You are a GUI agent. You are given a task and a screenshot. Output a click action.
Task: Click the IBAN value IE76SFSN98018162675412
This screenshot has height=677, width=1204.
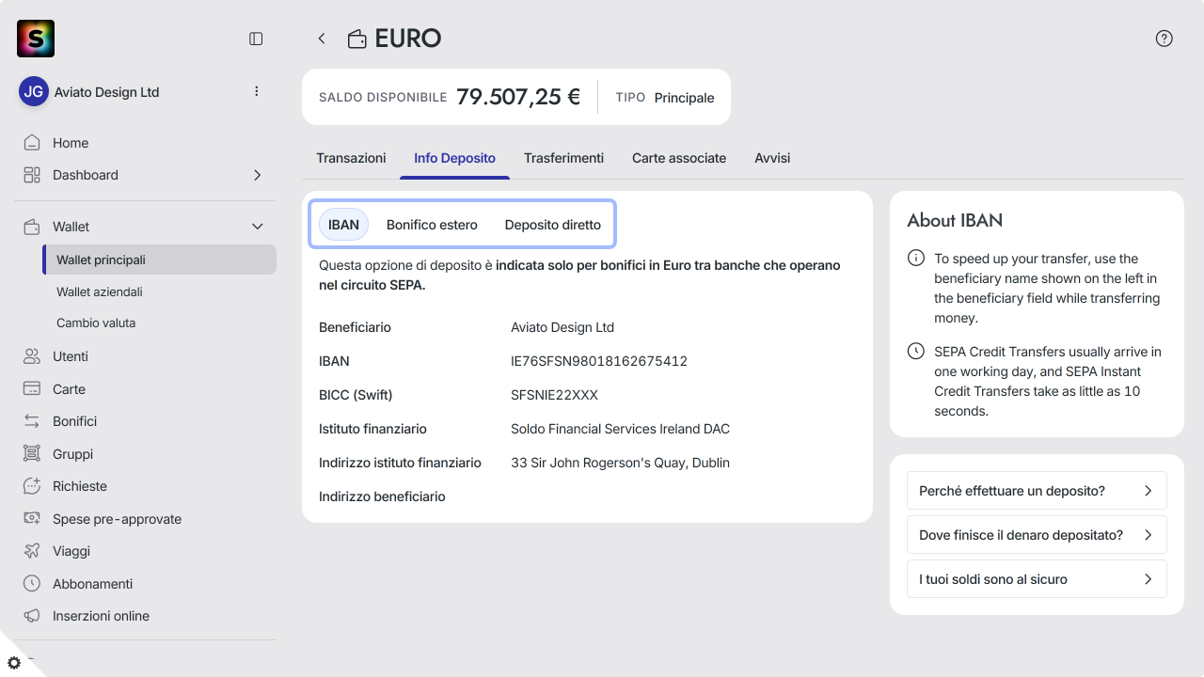tap(599, 361)
